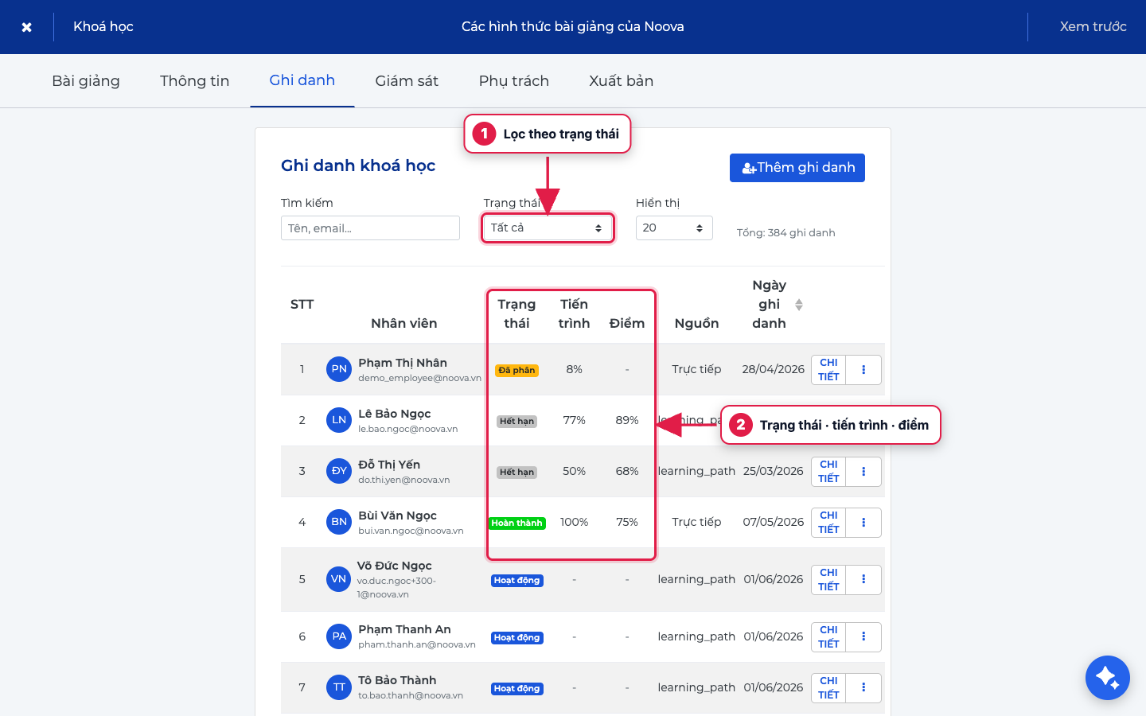
Task: Click Đỗ Thị Yến's Hết hạn badge
Action: tap(516, 473)
